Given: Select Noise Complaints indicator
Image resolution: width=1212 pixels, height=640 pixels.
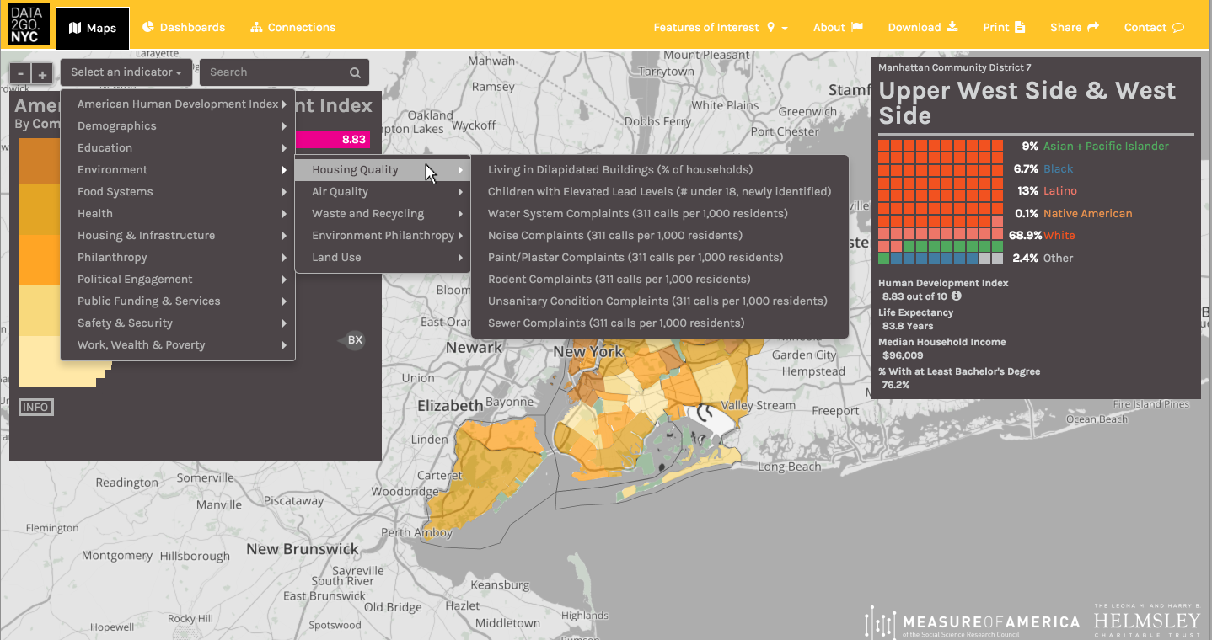Looking at the screenshot, I should (659, 236).
